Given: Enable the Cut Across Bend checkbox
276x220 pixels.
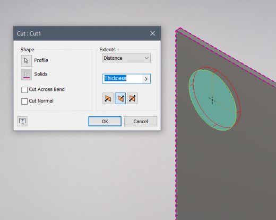Looking at the screenshot, I should pos(24,90).
